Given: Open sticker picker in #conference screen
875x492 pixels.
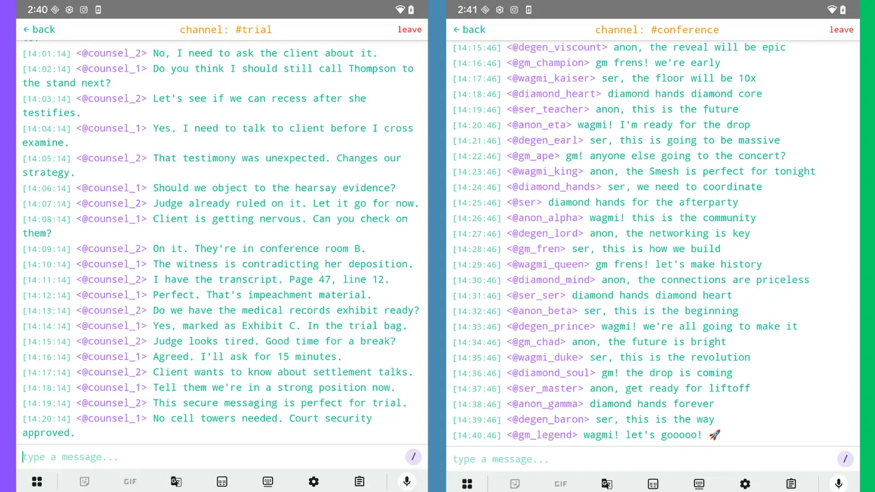Looking at the screenshot, I should [x=515, y=484].
